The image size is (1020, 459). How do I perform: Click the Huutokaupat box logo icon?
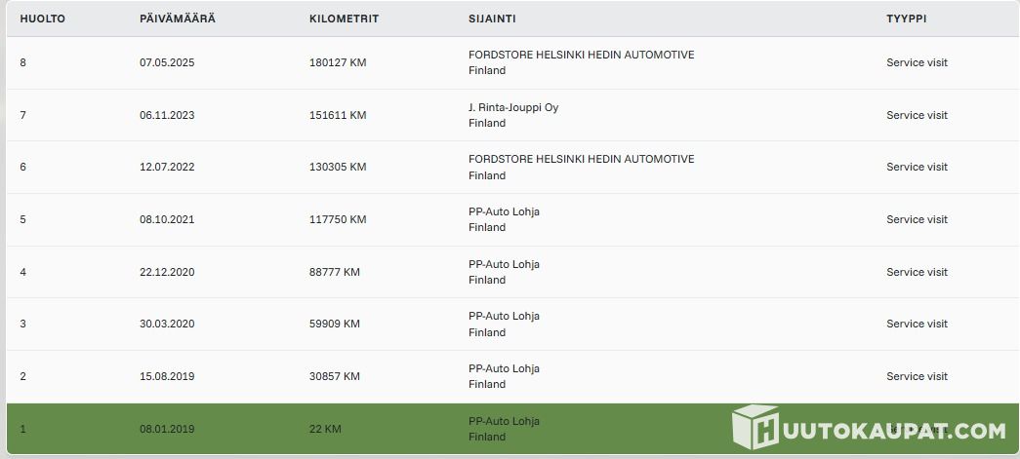[x=754, y=428]
